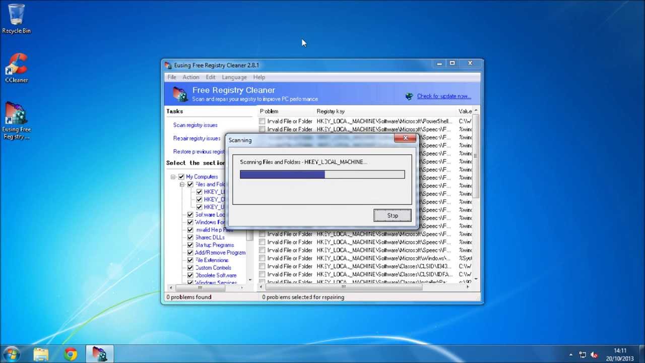Click the sections tree scroll-right arrow

pyautogui.click(x=242, y=287)
